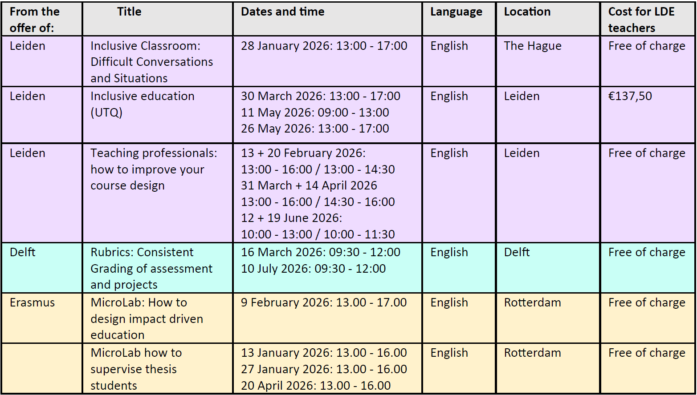Select the 'Delft' cell in the Location column
Screen dimensions: 697x395
517,252
